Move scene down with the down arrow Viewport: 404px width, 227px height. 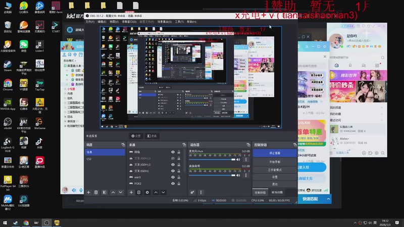pyautogui.click(x=120, y=192)
